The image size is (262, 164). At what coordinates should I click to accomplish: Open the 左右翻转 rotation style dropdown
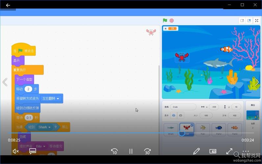click(51, 99)
